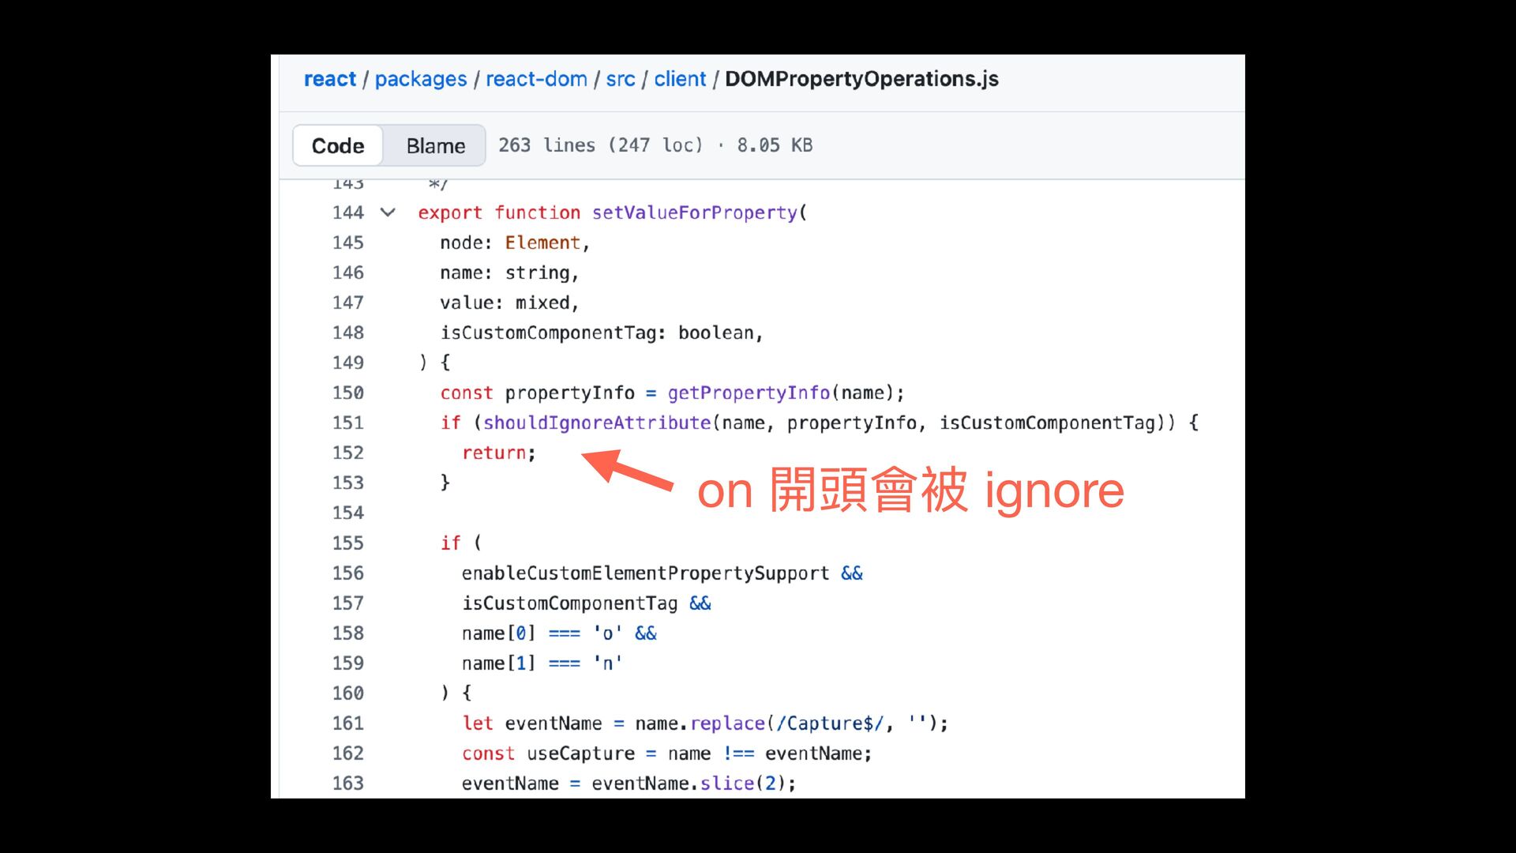Click line number 144
1516x853 pixels.
point(348,212)
